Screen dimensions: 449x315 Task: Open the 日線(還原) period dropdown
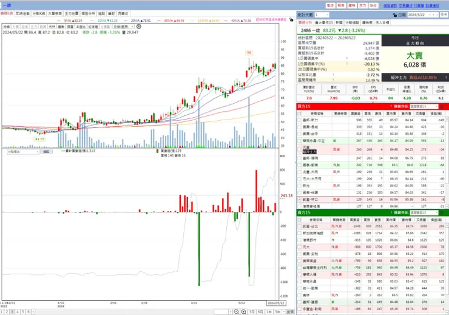123,27
